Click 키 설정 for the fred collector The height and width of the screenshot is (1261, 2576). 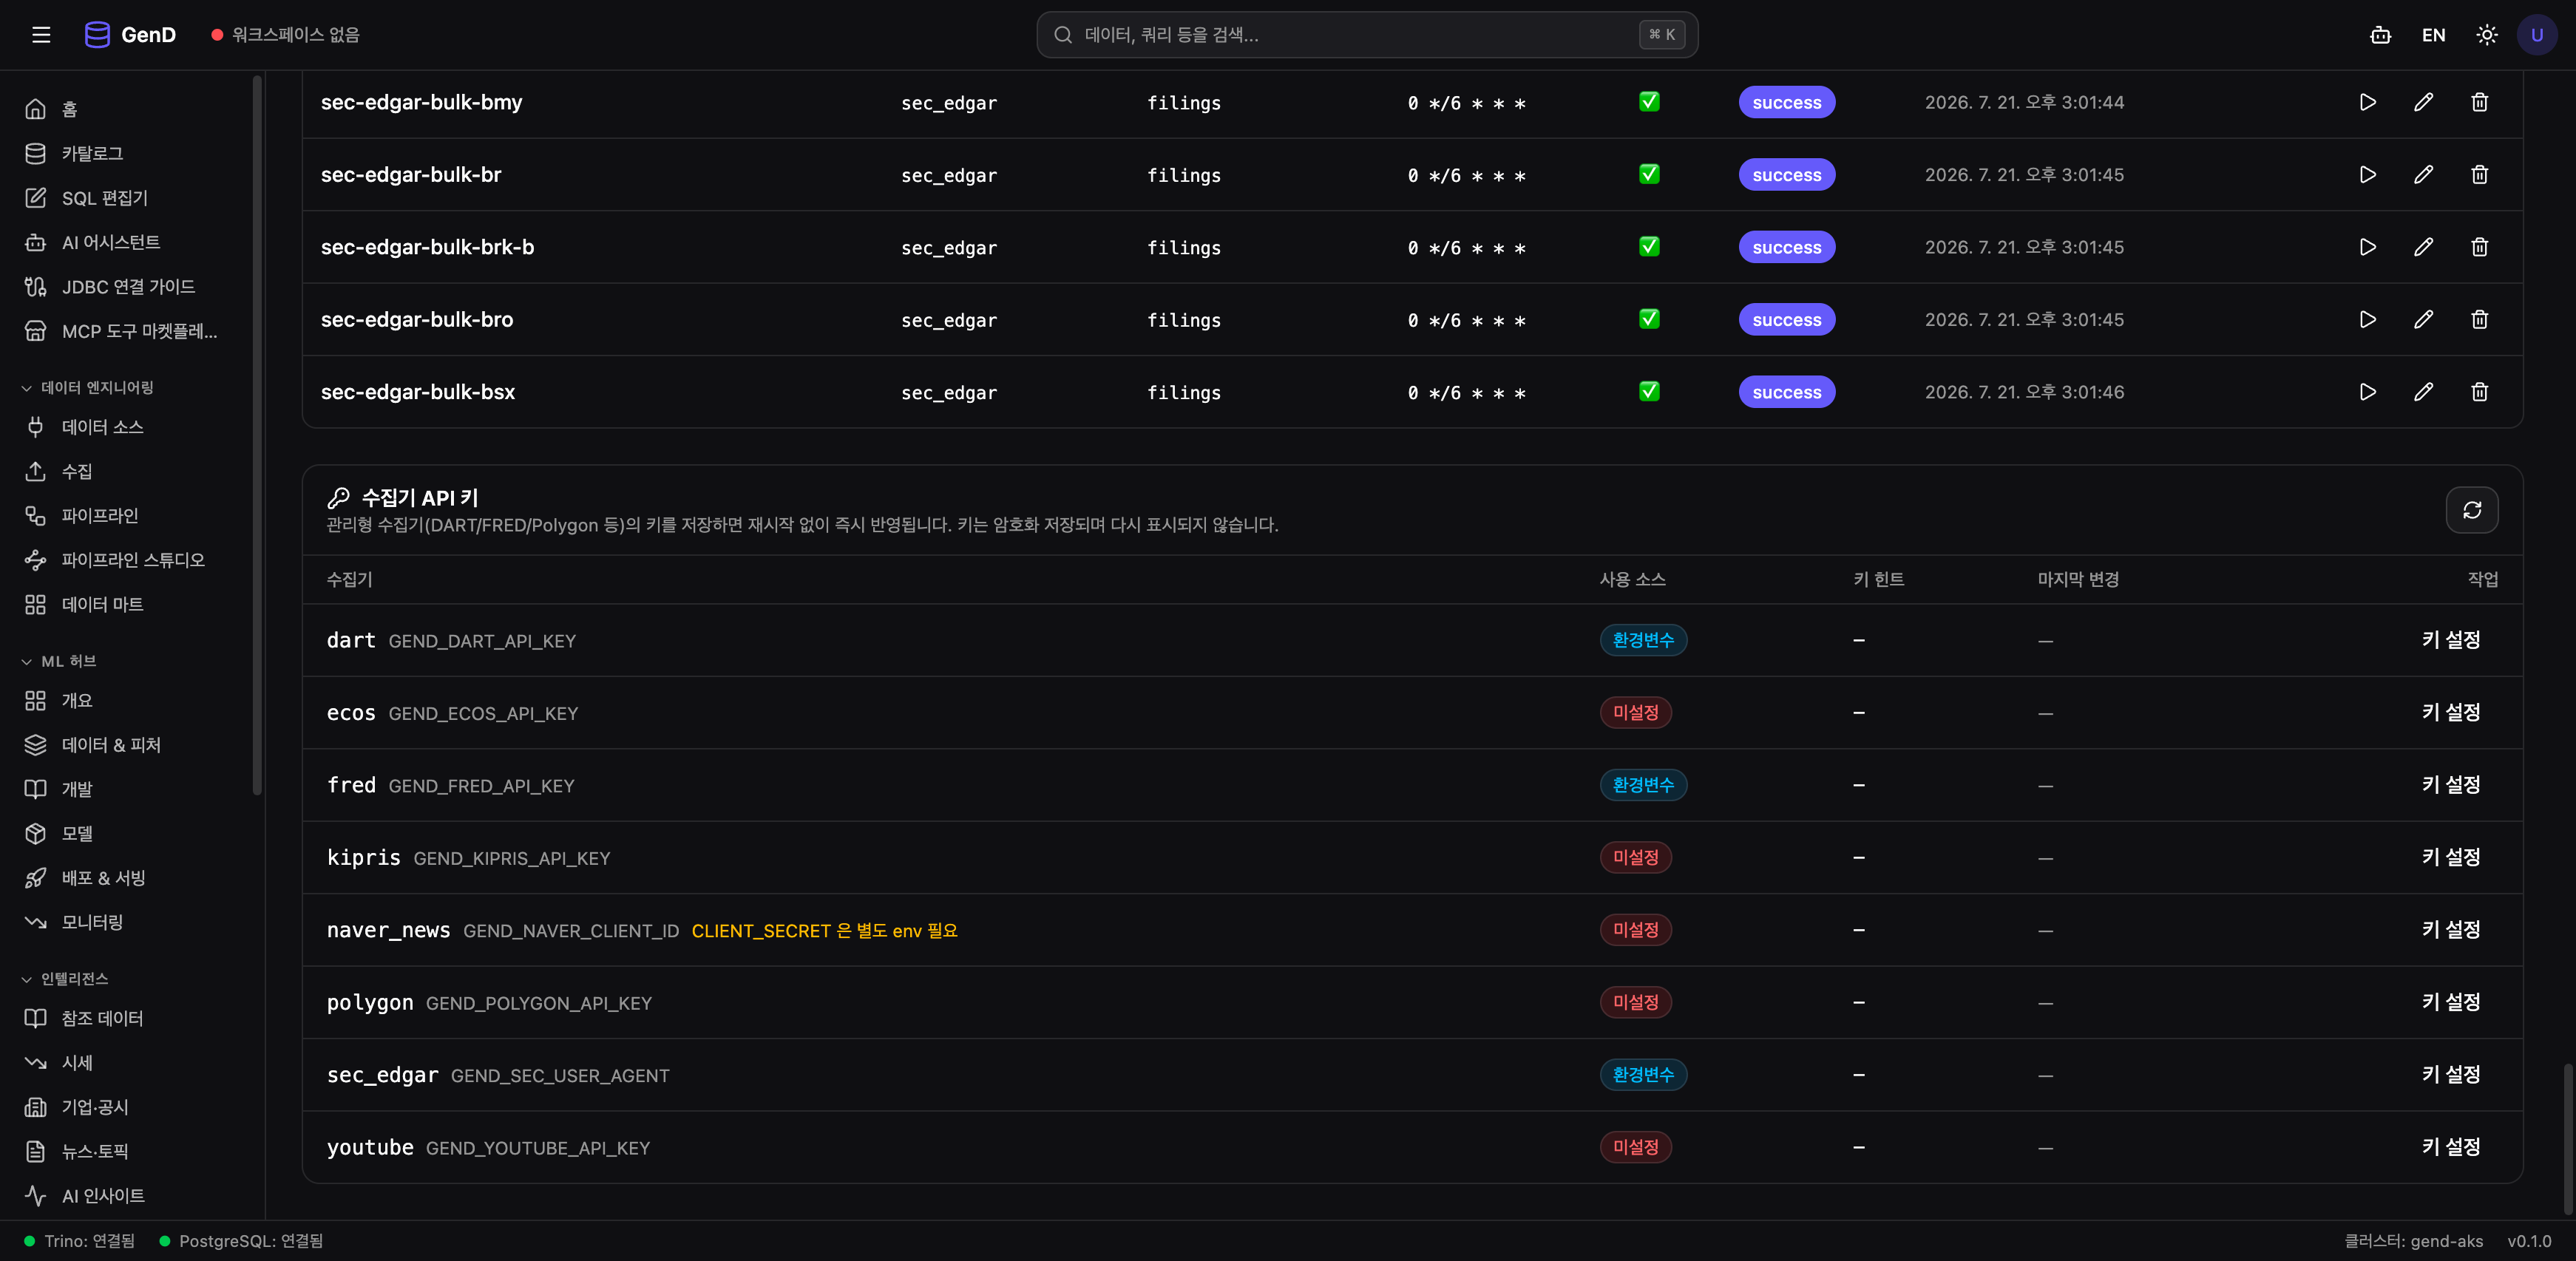pyautogui.click(x=2451, y=785)
